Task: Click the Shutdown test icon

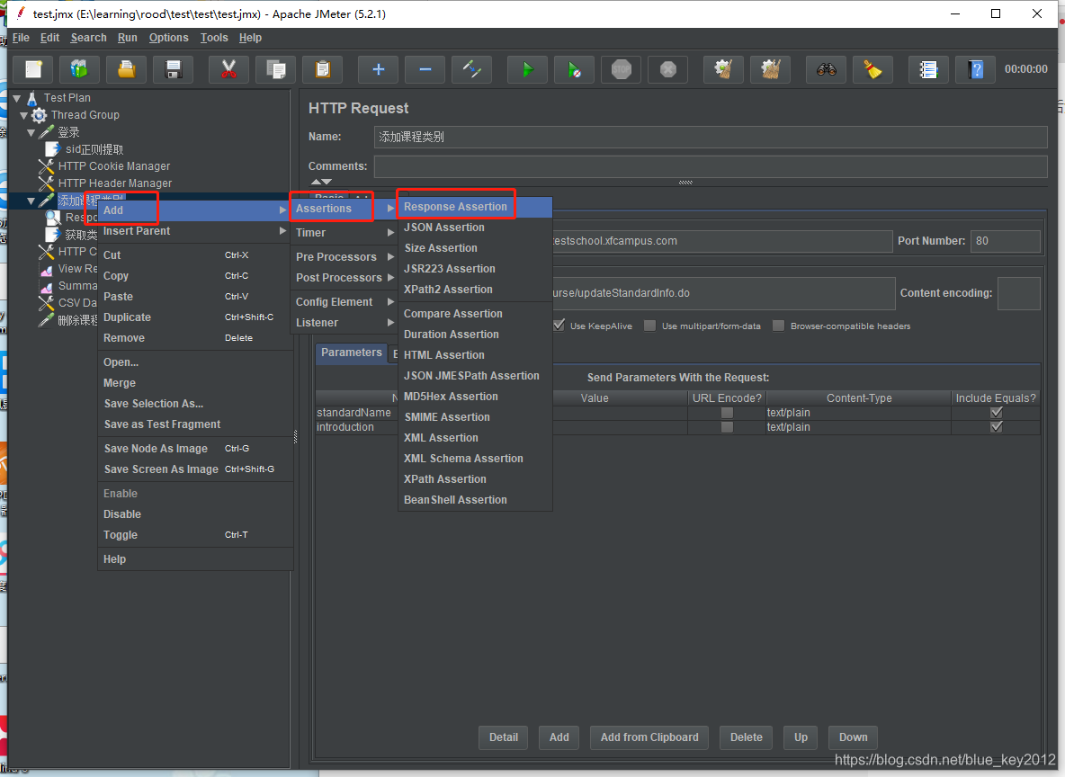Action: pyautogui.click(x=668, y=69)
